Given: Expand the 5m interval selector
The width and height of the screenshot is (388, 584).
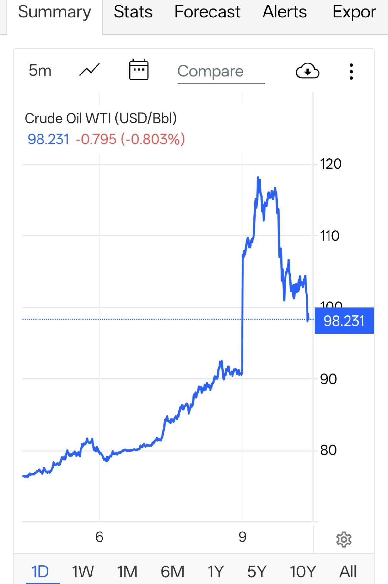Looking at the screenshot, I should [x=40, y=71].
